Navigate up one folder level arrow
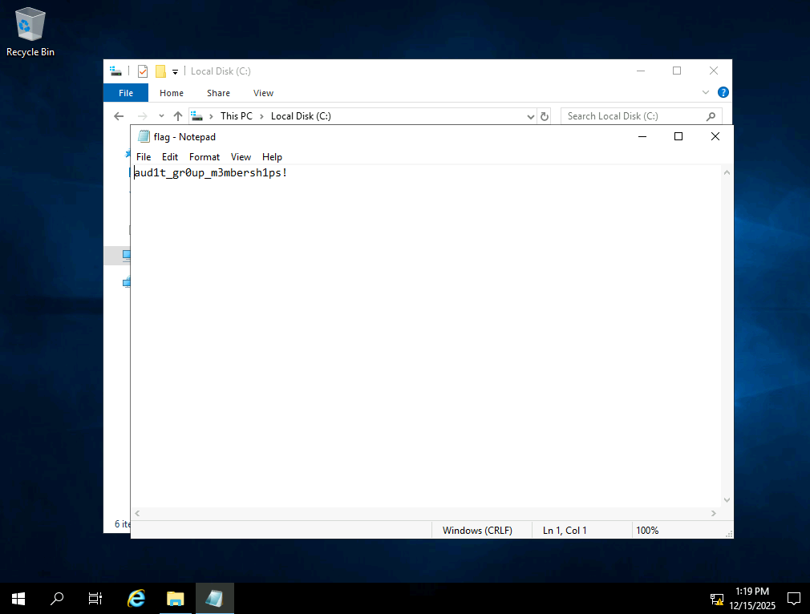The height and width of the screenshot is (614, 810). [x=178, y=116]
